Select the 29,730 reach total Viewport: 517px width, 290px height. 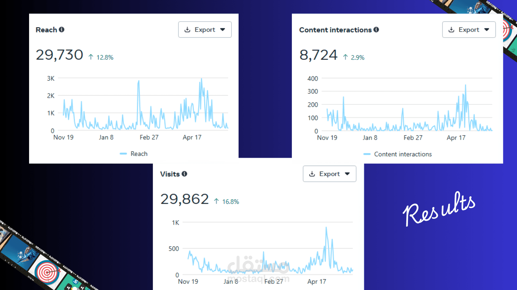pos(60,55)
